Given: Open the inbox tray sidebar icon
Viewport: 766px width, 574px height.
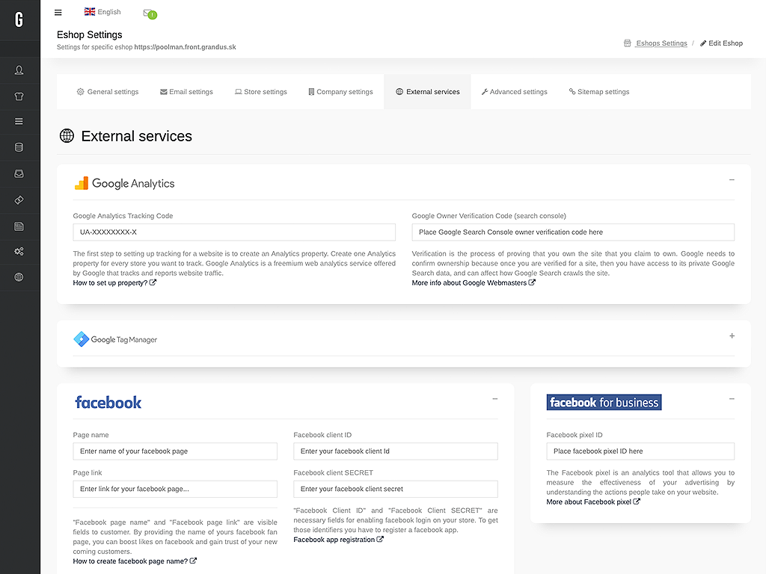Looking at the screenshot, I should tap(19, 173).
